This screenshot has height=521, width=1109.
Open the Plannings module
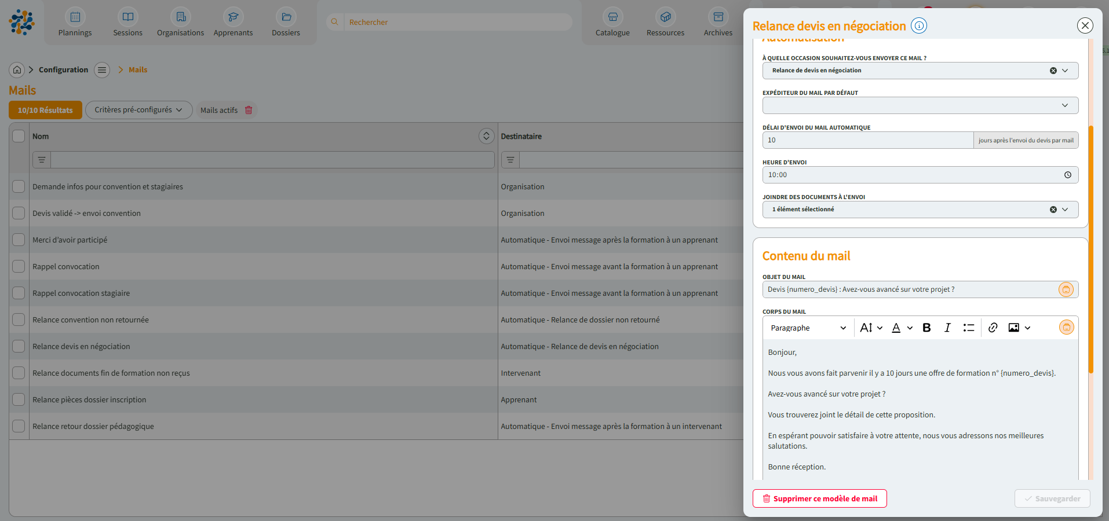75,22
